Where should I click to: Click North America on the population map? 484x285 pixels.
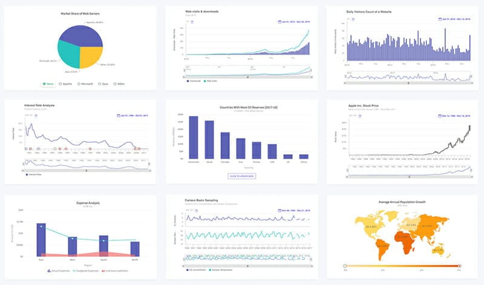click(370, 226)
